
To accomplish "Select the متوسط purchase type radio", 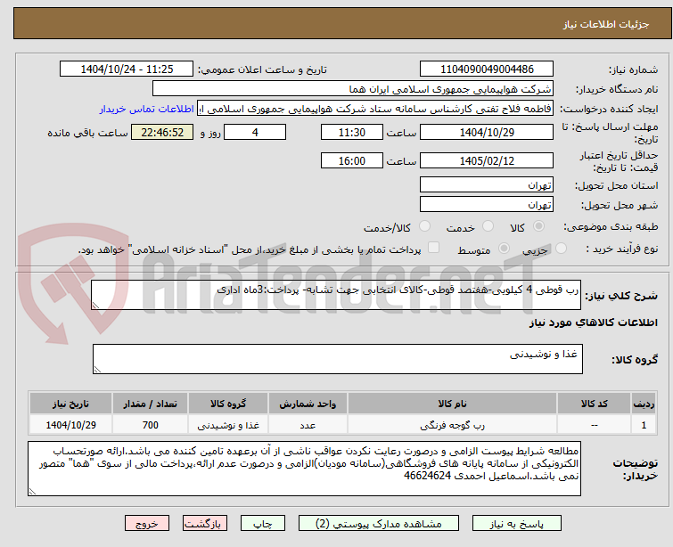I will click(504, 248).
